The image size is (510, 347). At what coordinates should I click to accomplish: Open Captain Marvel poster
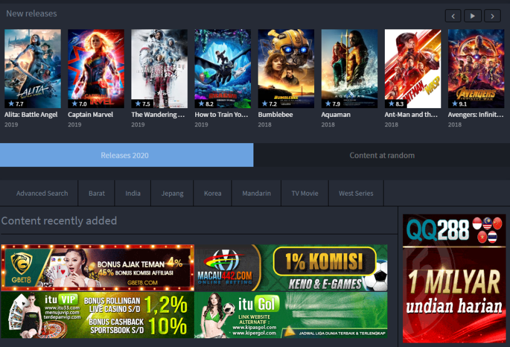(96, 69)
